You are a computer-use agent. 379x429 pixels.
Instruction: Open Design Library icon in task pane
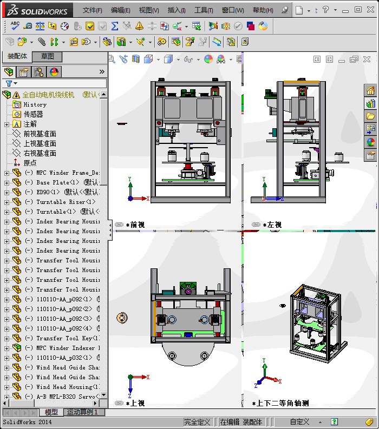coord(370,104)
